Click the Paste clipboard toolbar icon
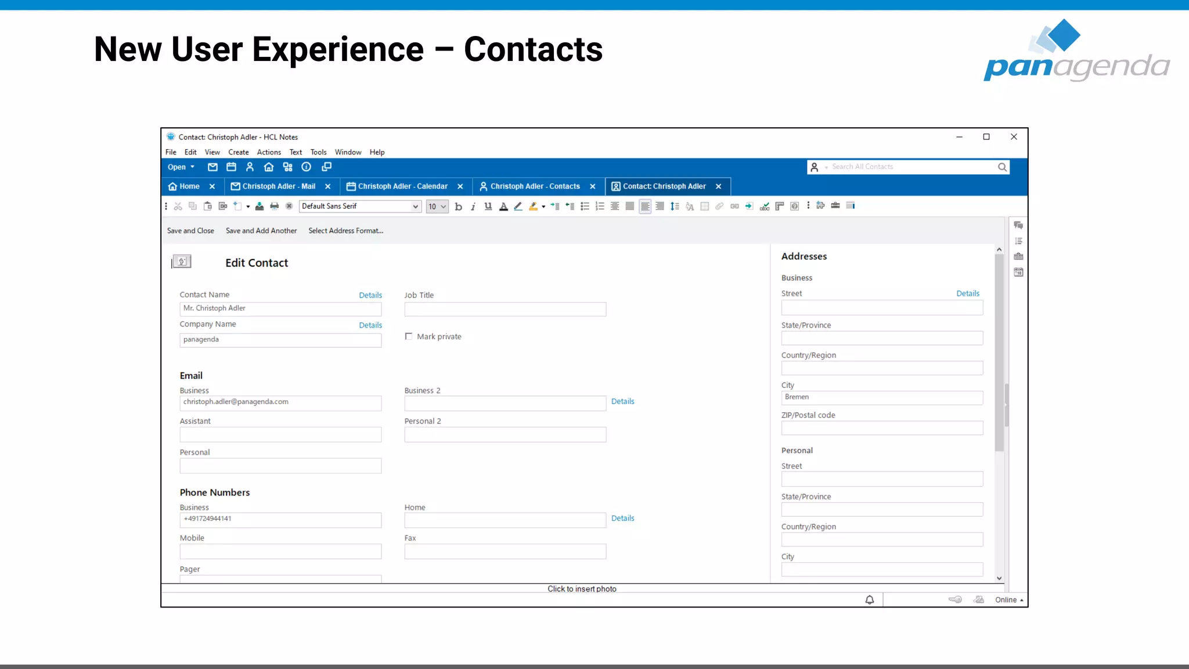Image resolution: width=1189 pixels, height=669 pixels. (208, 206)
